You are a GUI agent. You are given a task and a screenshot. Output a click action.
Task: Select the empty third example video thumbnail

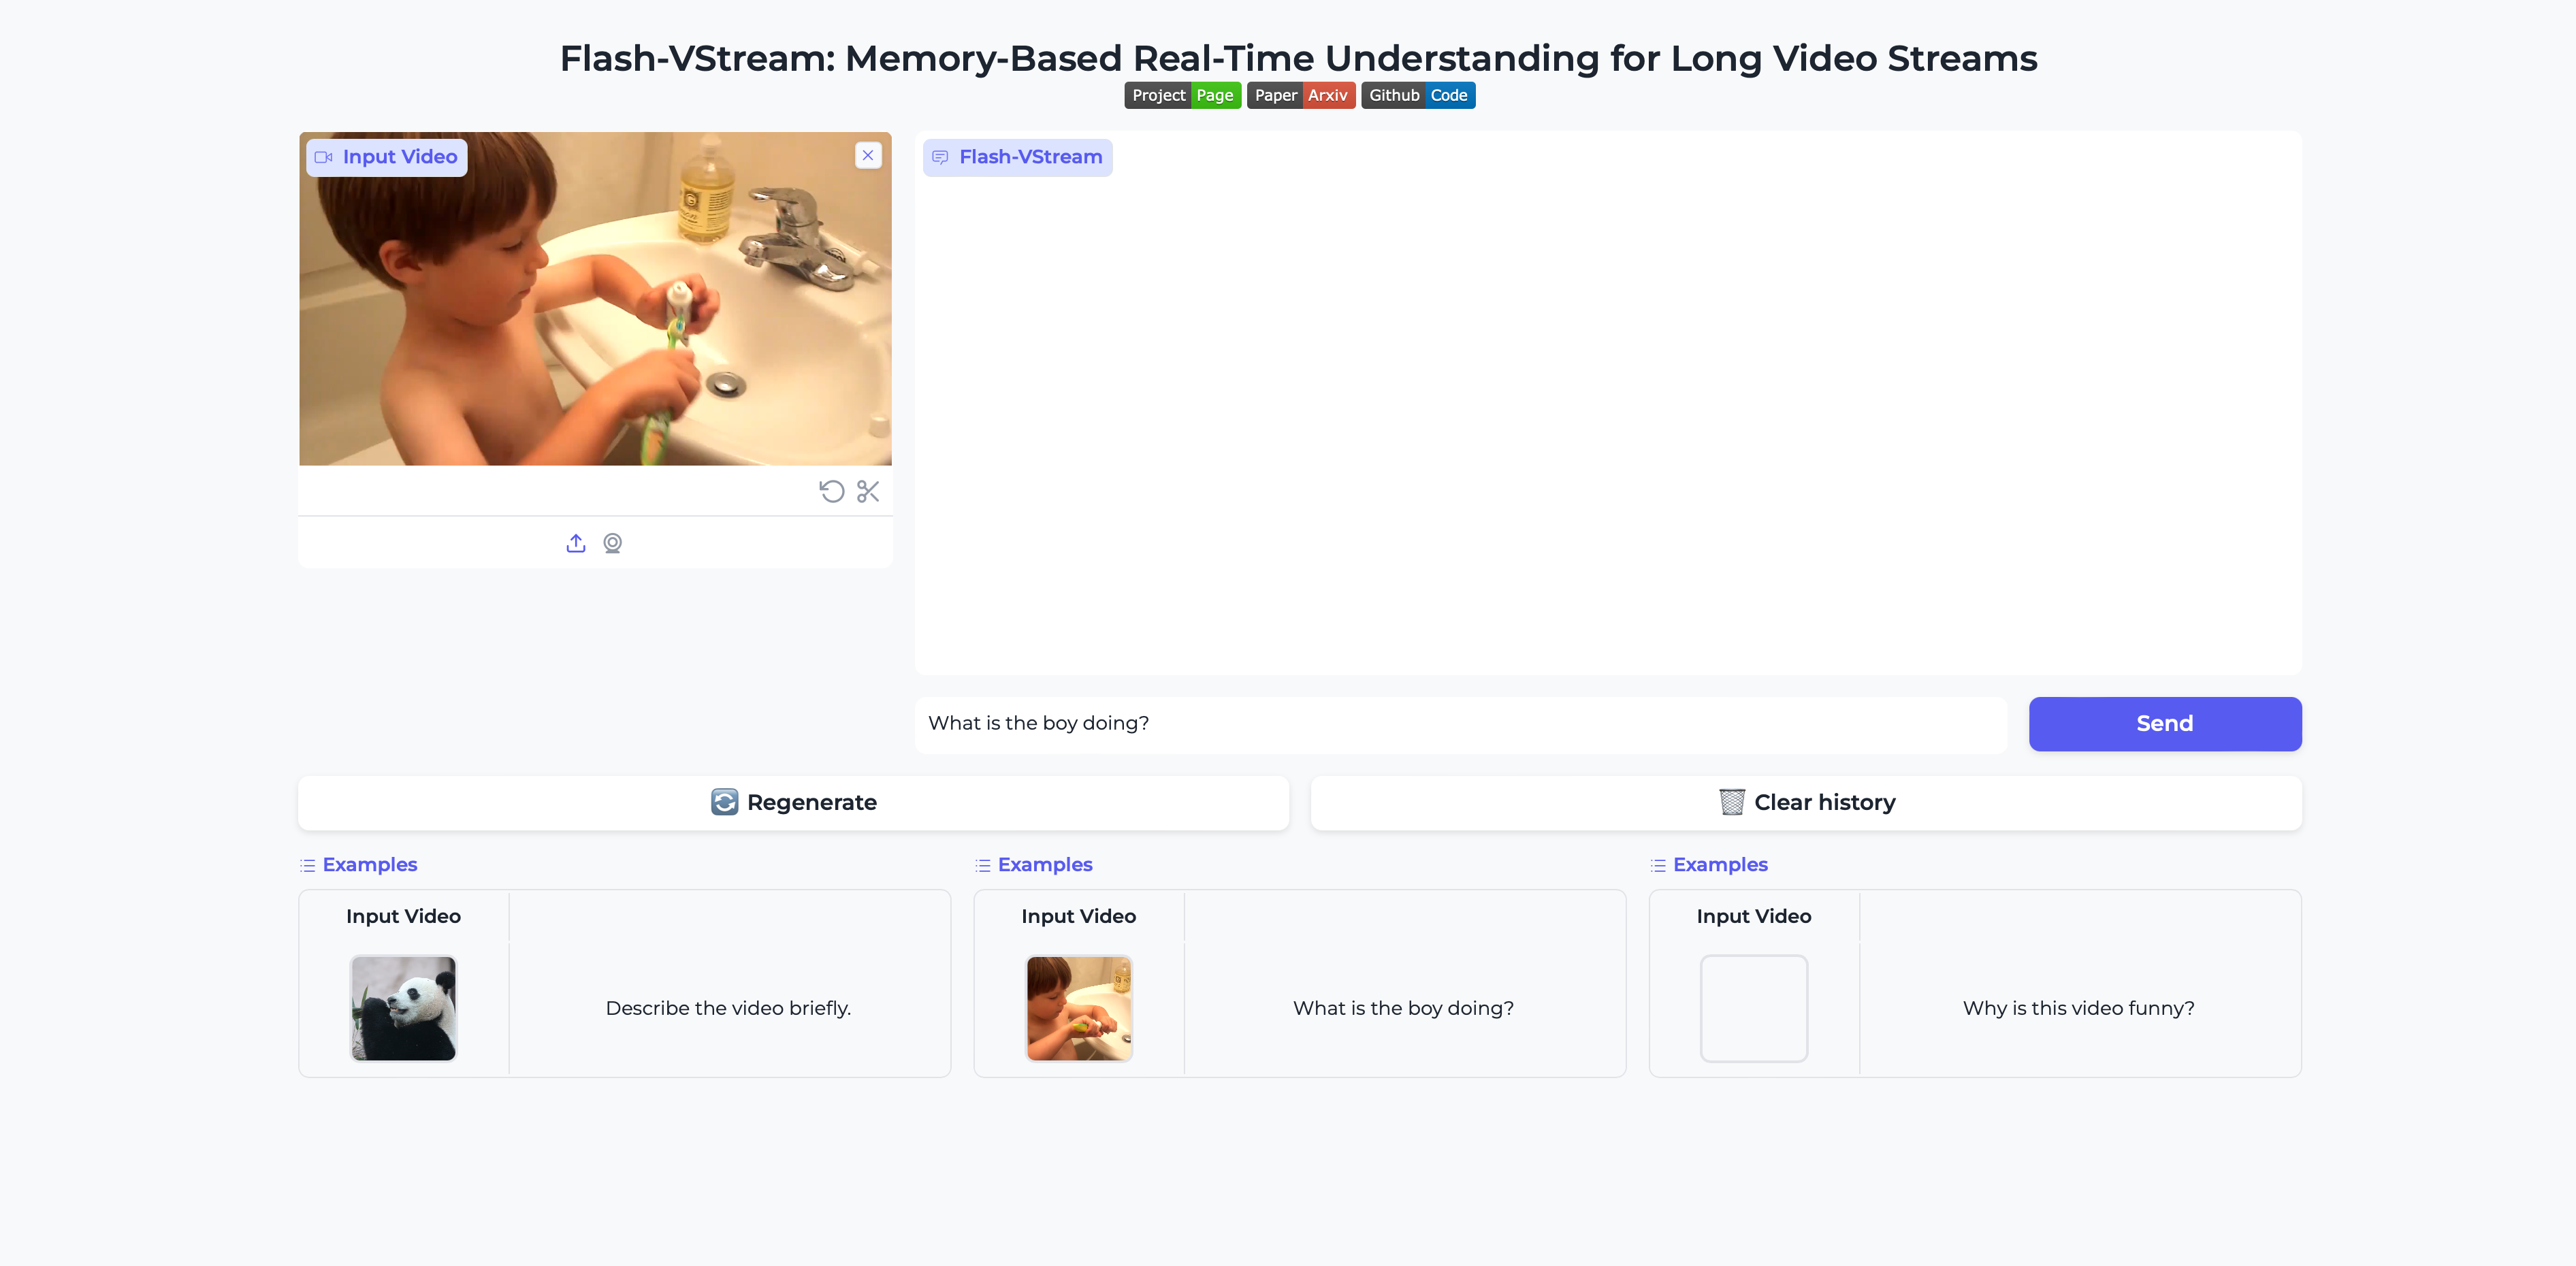click(x=1754, y=1008)
